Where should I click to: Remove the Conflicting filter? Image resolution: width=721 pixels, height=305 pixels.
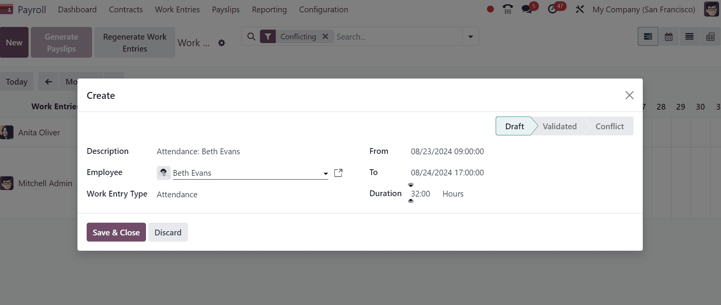point(325,37)
